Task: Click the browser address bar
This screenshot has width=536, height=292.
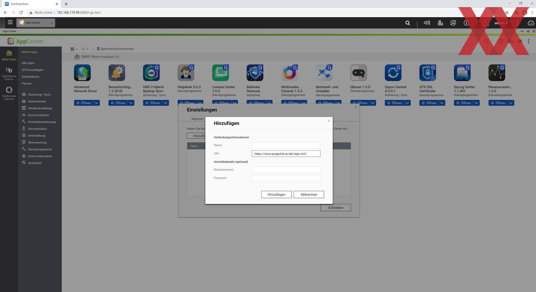Action: tap(260, 13)
